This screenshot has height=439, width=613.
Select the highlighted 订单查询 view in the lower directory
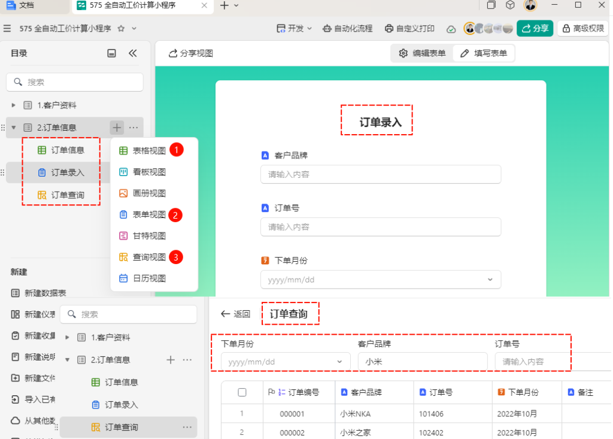pos(128,427)
